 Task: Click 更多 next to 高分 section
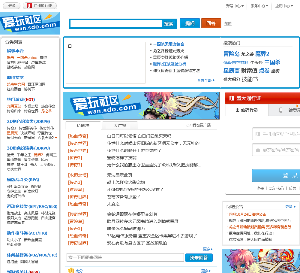(206, 271)
